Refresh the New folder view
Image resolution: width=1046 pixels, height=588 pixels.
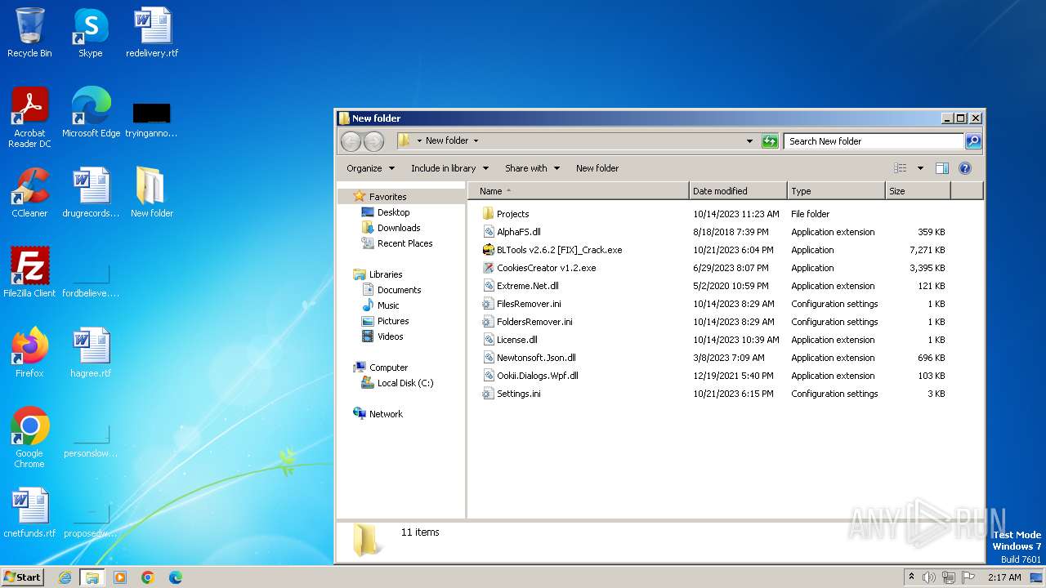[x=770, y=141]
